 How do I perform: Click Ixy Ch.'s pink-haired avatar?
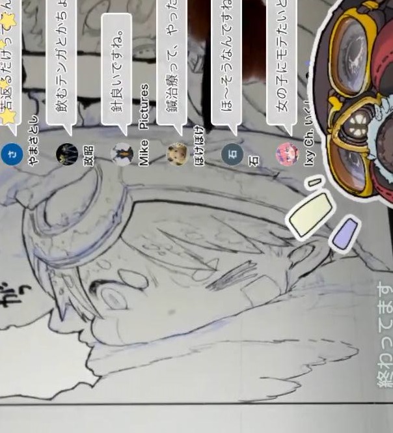pos(288,154)
